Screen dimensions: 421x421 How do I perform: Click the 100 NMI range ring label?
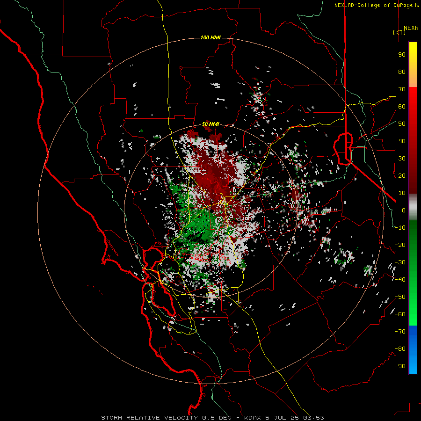click(210, 37)
